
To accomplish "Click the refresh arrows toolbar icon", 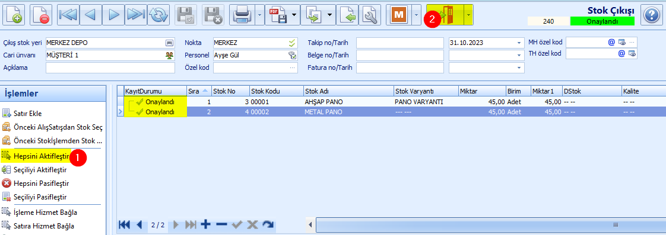I will (159, 15).
